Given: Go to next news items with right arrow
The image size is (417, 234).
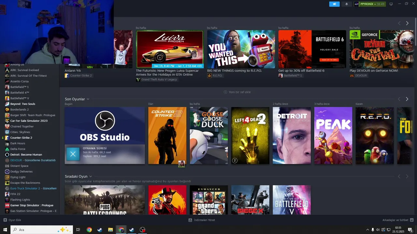Looking at the screenshot, I should click(x=407, y=23).
